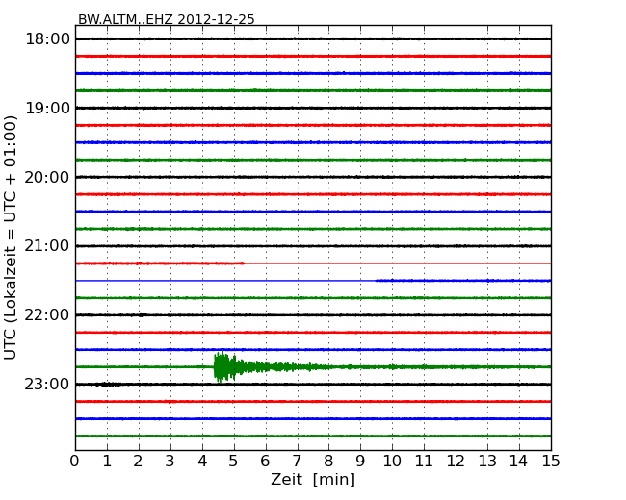The width and height of the screenshot is (626, 500).
Task: Select the 18:00 time label
Action: [47, 39]
